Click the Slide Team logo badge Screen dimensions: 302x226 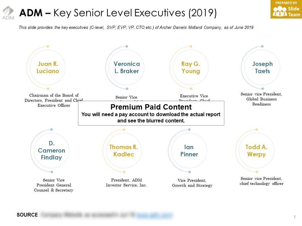[x=286, y=9]
